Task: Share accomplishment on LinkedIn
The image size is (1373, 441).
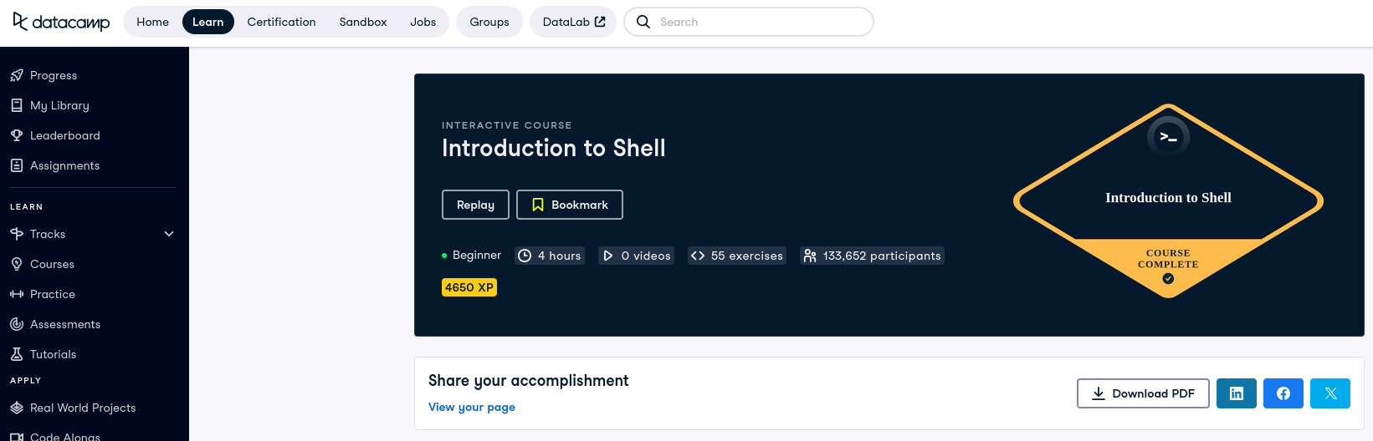Action: tap(1236, 393)
